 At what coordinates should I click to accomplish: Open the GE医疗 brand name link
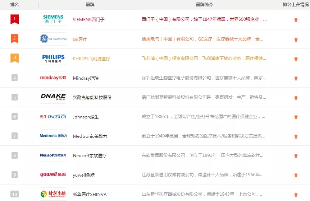80,39
